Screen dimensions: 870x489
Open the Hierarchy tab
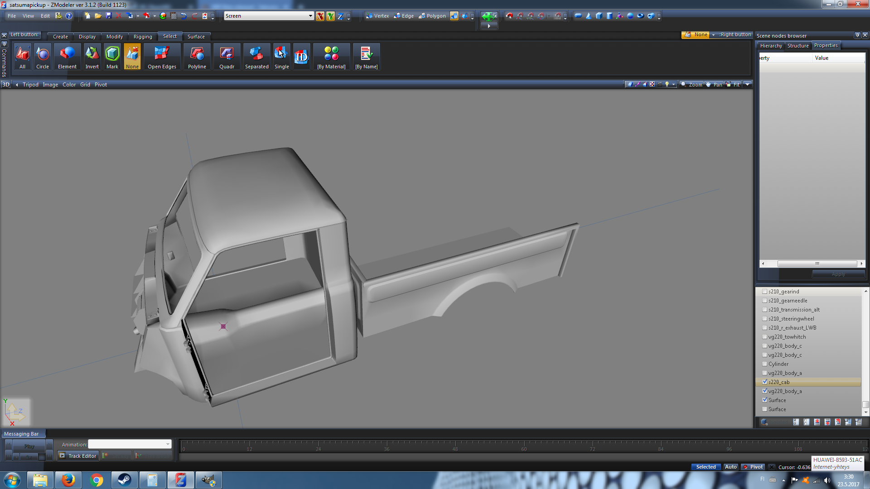pos(771,46)
